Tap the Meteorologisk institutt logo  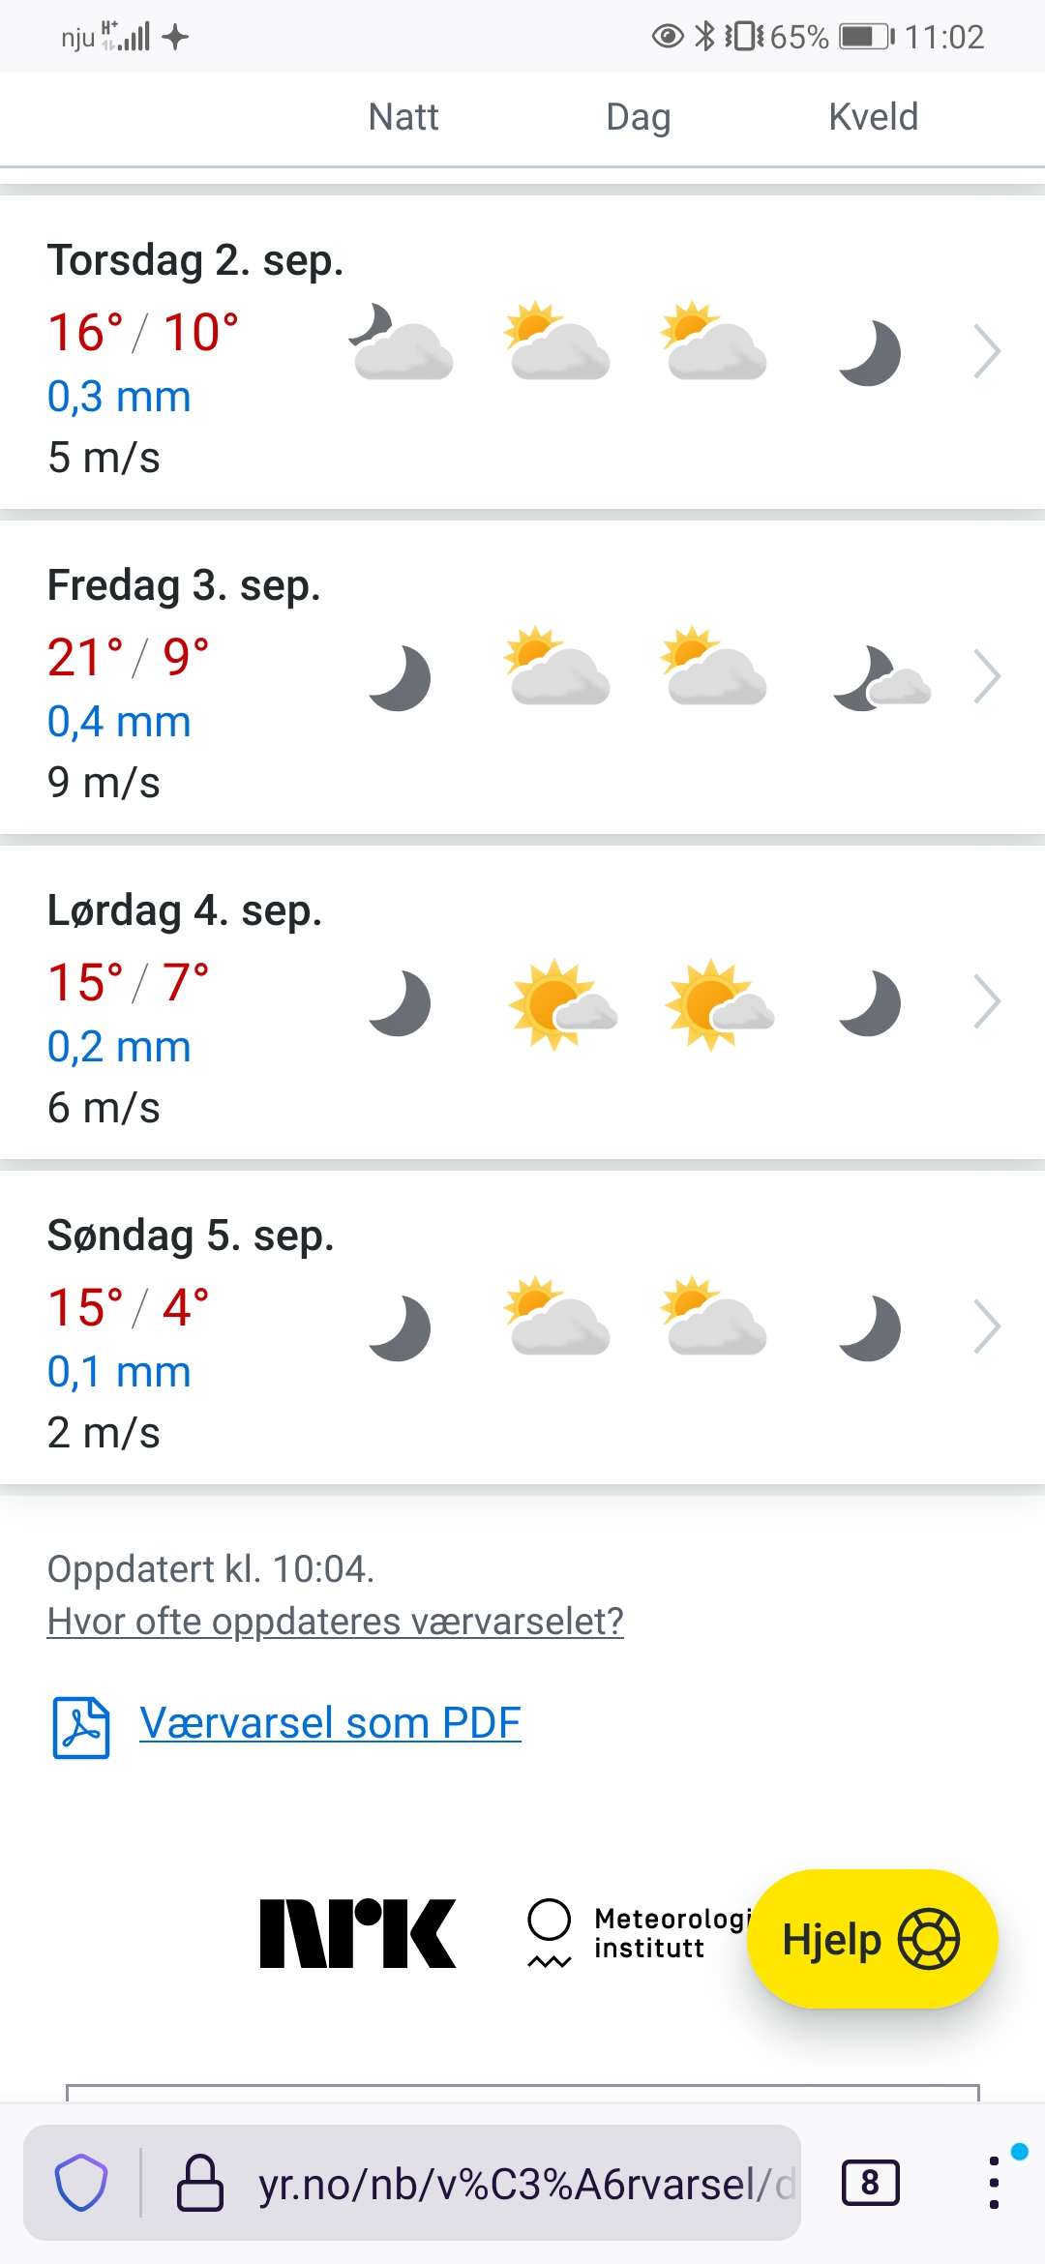(x=639, y=1933)
